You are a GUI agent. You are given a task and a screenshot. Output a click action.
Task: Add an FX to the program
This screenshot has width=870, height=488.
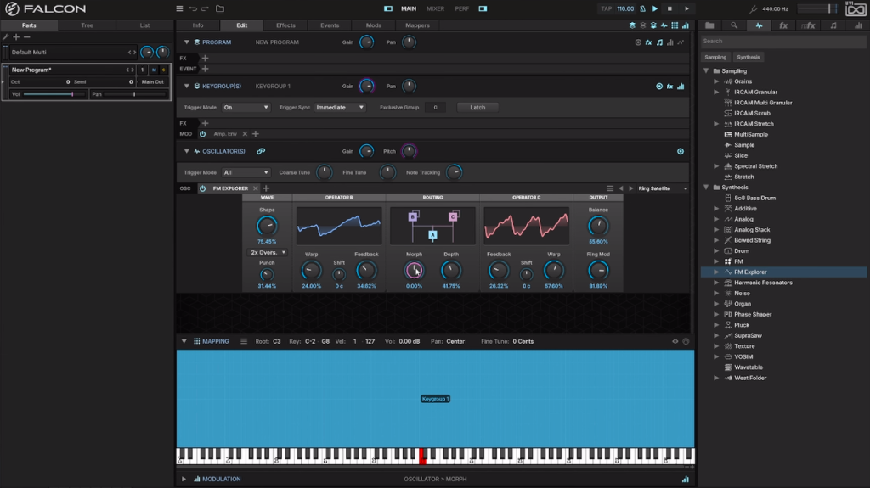206,59
